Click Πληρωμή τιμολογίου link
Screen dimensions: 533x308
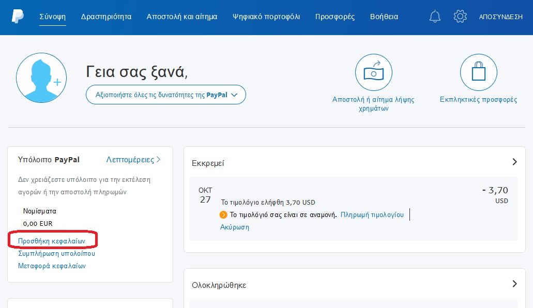coord(372,215)
